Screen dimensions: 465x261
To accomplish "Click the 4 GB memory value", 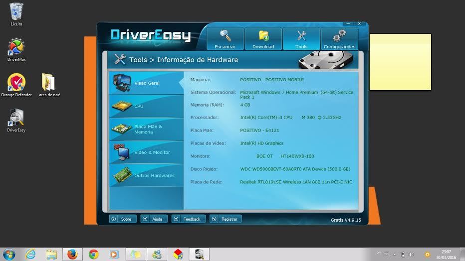I will pos(245,105).
